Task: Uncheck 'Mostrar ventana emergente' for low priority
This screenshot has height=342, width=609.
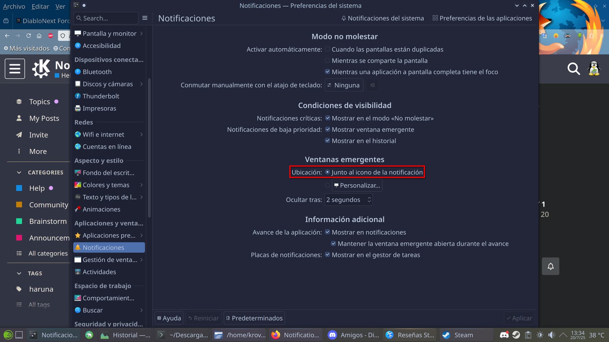Action: (327, 130)
